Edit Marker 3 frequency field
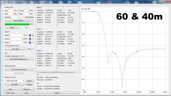The image size is (171, 96). coord(19,42)
